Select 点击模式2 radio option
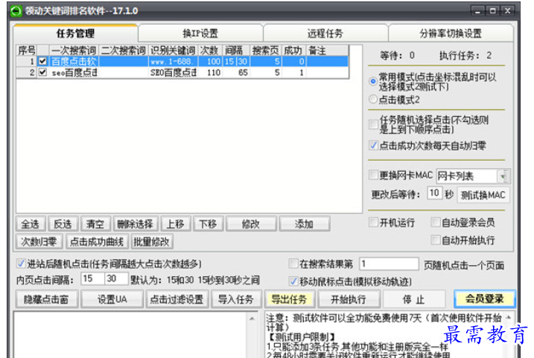This screenshot has width=534, height=358. (x=373, y=100)
